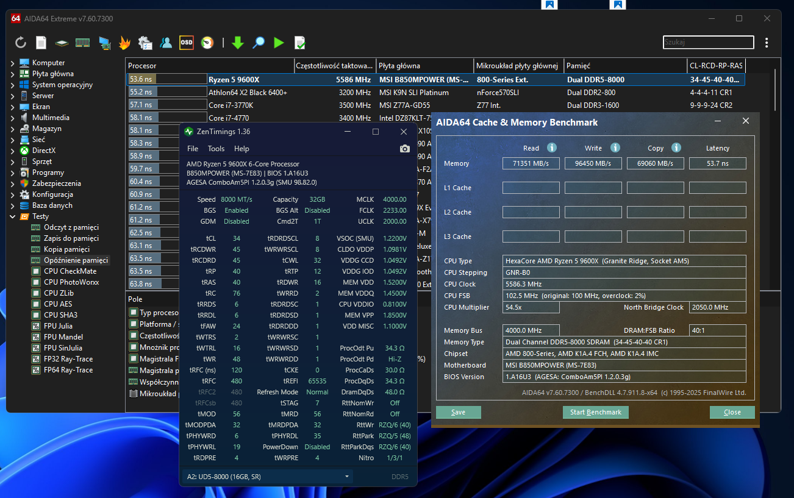Open the Preferences gear icon in toolbar
794x498 pixels.
pyautogui.click(x=145, y=43)
